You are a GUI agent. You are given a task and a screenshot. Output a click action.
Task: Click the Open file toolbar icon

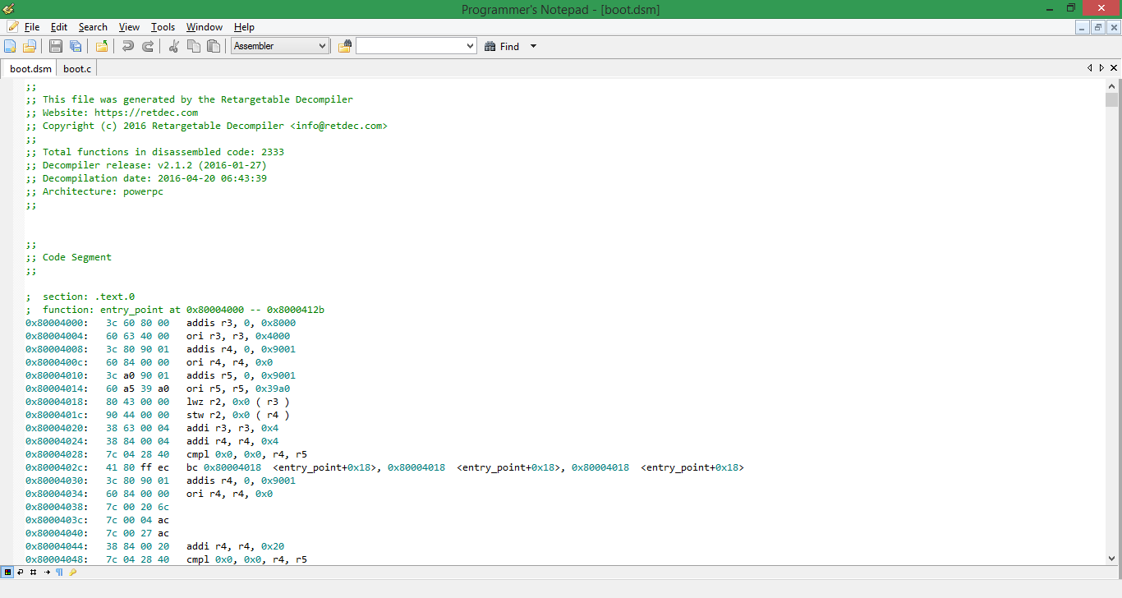coord(30,47)
